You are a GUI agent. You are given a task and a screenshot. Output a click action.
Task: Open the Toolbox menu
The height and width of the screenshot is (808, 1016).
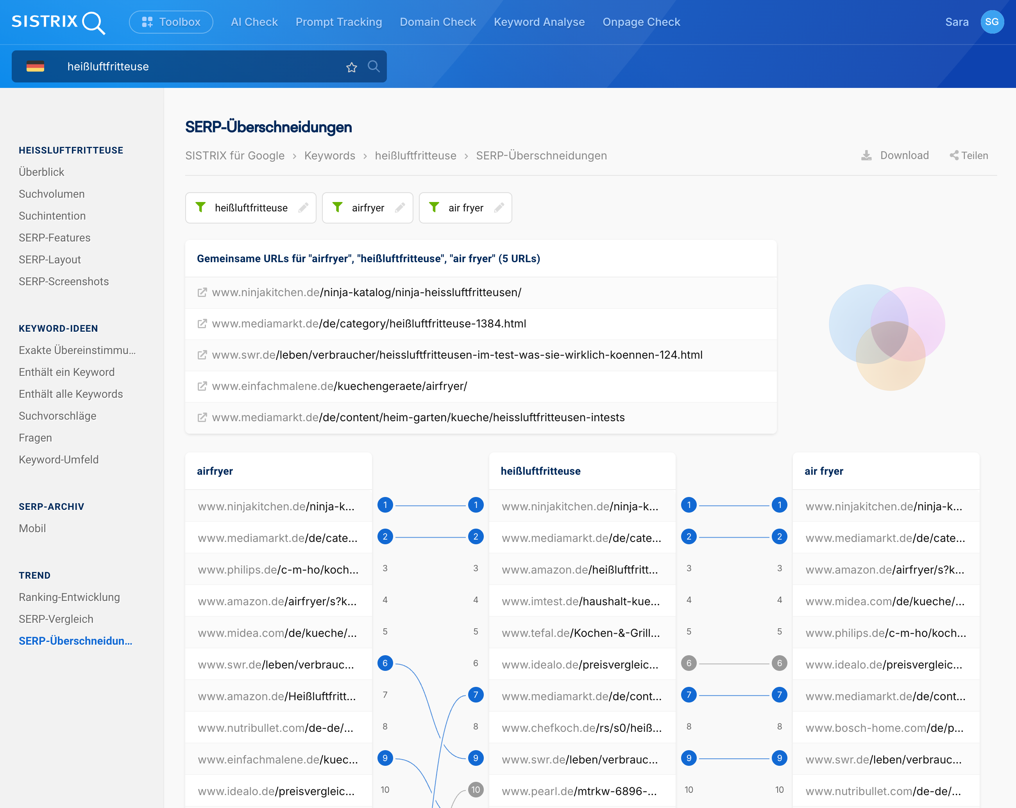click(x=171, y=22)
